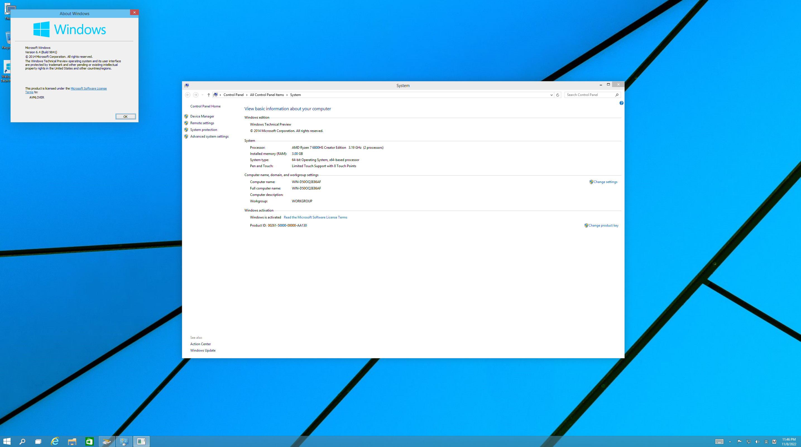Screen dimensions: 801x447
Task: Open the Start menu Windows button
Action: pos(7,441)
